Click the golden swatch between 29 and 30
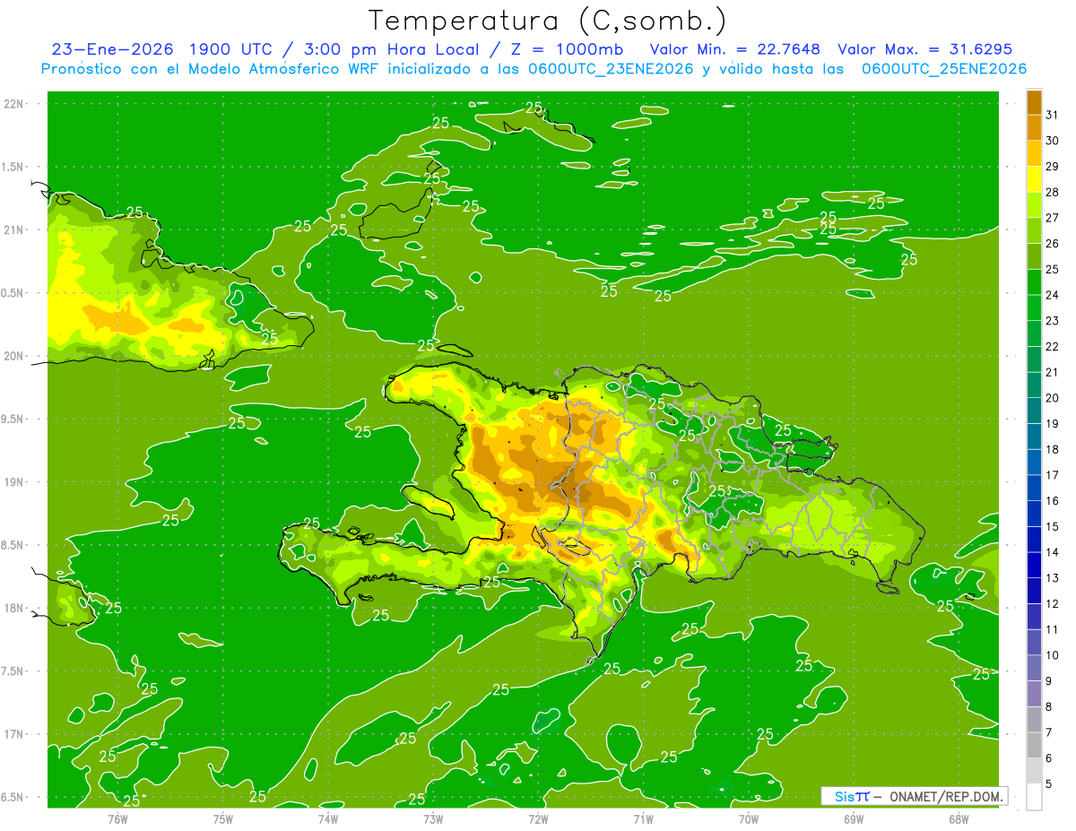Image resolution: width=1076 pixels, height=831 pixels. pyautogui.click(x=1034, y=153)
